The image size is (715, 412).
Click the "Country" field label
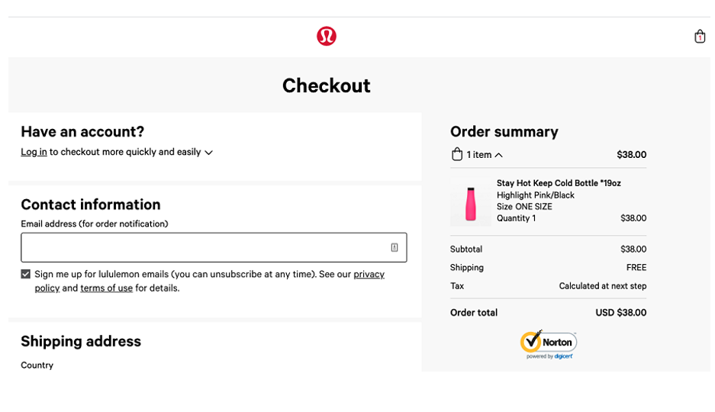[x=37, y=365]
